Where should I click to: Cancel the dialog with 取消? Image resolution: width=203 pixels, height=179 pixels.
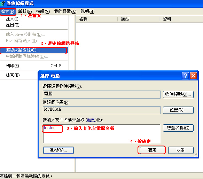pyautogui.click(x=181, y=150)
